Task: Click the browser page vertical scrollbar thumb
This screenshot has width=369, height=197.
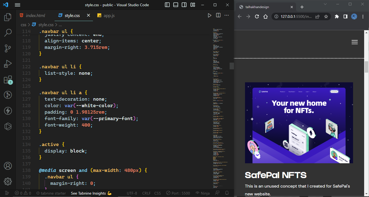Action: point(366,67)
